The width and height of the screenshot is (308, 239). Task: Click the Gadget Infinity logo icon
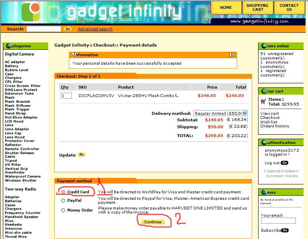(30, 12)
